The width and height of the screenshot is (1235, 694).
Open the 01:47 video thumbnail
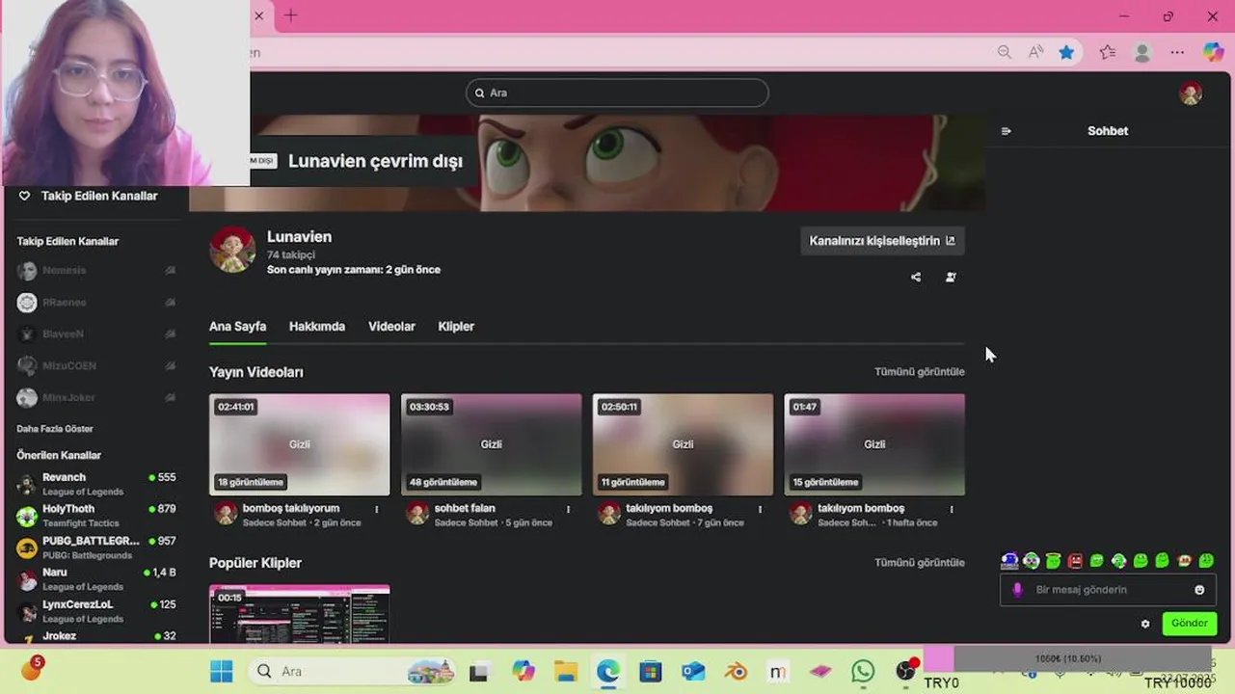pyautogui.click(x=874, y=444)
